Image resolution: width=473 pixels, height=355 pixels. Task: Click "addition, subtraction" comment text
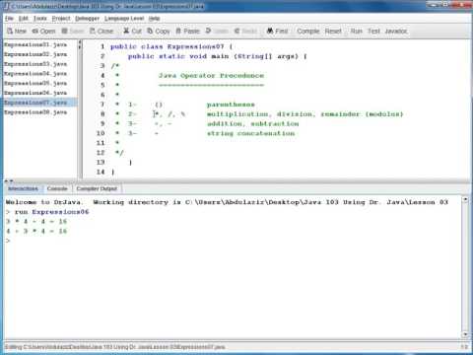click(253, 124)
